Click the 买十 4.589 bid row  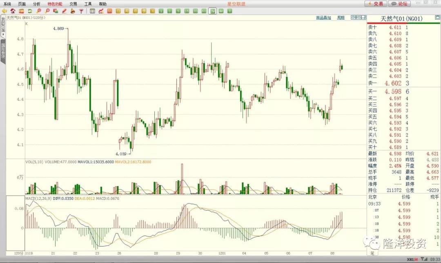(404, 147)
